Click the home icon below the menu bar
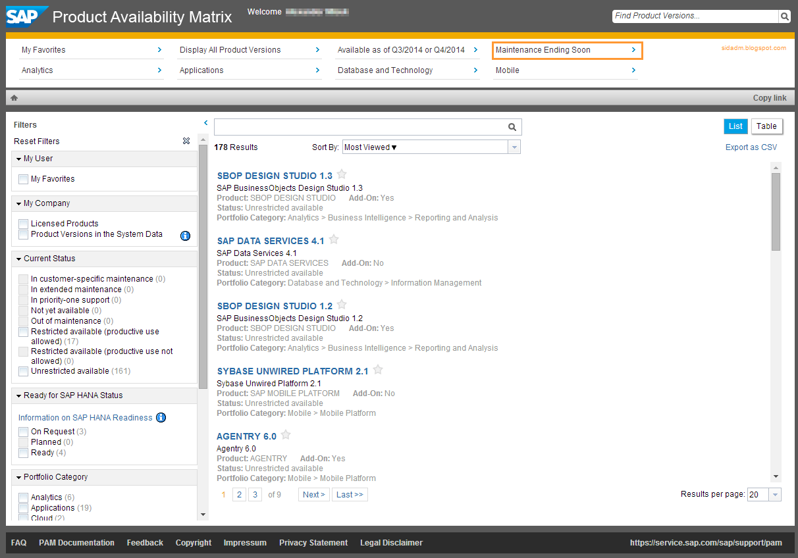The width and height of the screenshot is (798, 558). 14,97
